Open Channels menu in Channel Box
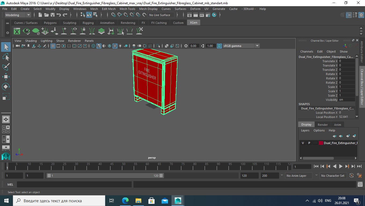This screenshot has width=365, height=206. 306,51
